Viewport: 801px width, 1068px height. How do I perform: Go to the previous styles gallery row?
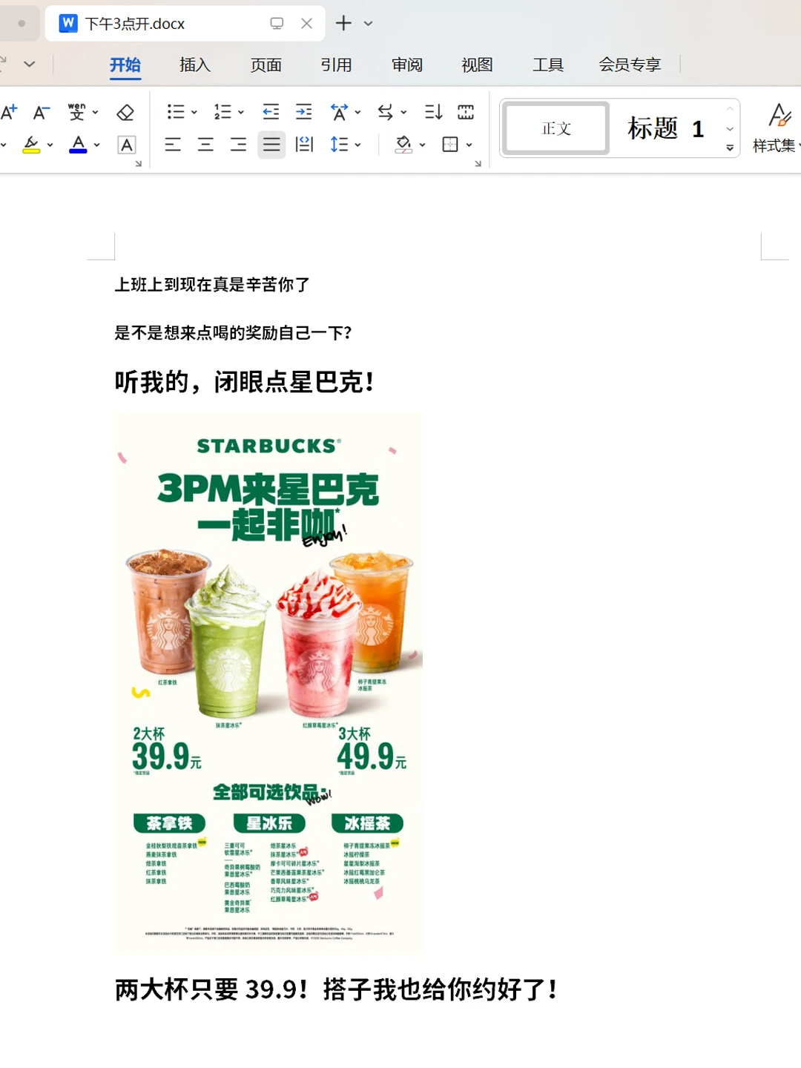tap(731, 109)
